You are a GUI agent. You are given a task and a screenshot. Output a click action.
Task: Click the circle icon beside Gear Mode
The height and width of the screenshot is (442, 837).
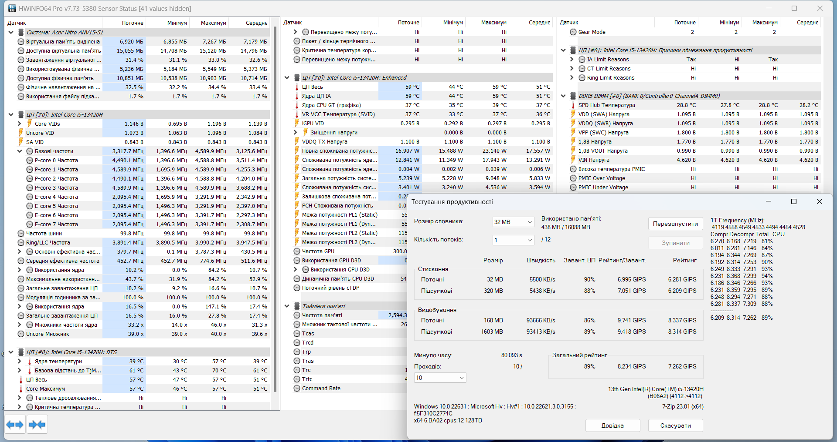573,32
